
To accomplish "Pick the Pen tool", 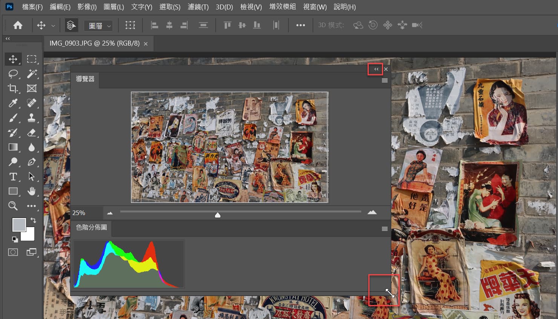I will (32, 162).
